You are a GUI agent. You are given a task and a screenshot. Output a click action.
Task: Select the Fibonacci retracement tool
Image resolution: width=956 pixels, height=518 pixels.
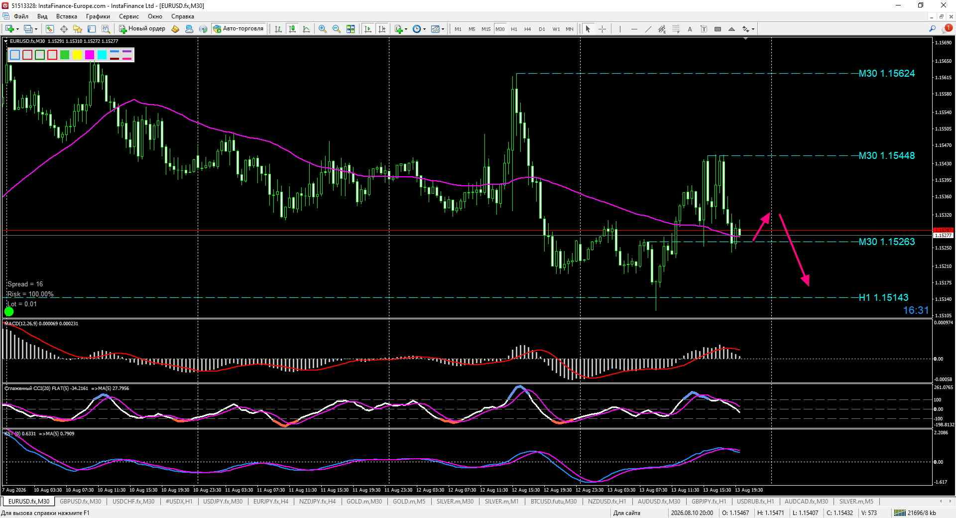pos(676,29)
